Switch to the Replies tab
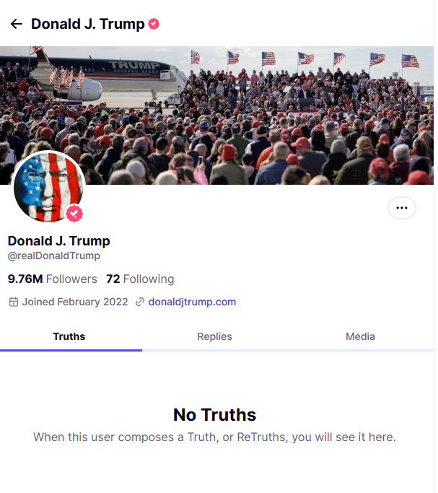Viewport: 438px width, 493px height. coord(215,336)
